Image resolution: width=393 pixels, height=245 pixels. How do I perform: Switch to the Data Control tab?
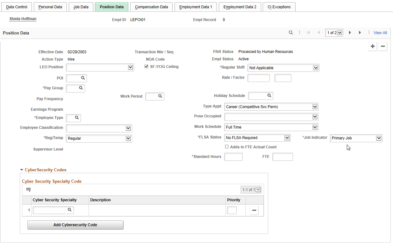pos(17,7)
